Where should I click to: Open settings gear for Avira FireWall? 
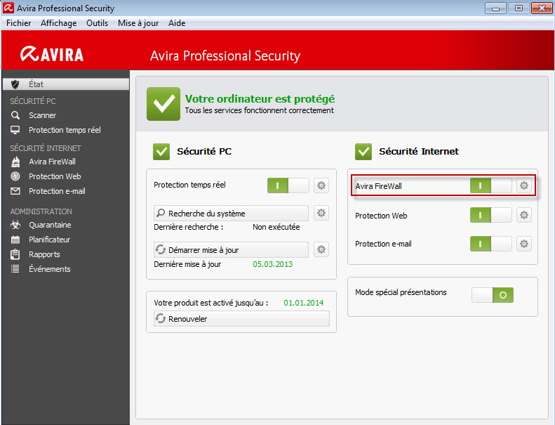click(x=524, y=185)
